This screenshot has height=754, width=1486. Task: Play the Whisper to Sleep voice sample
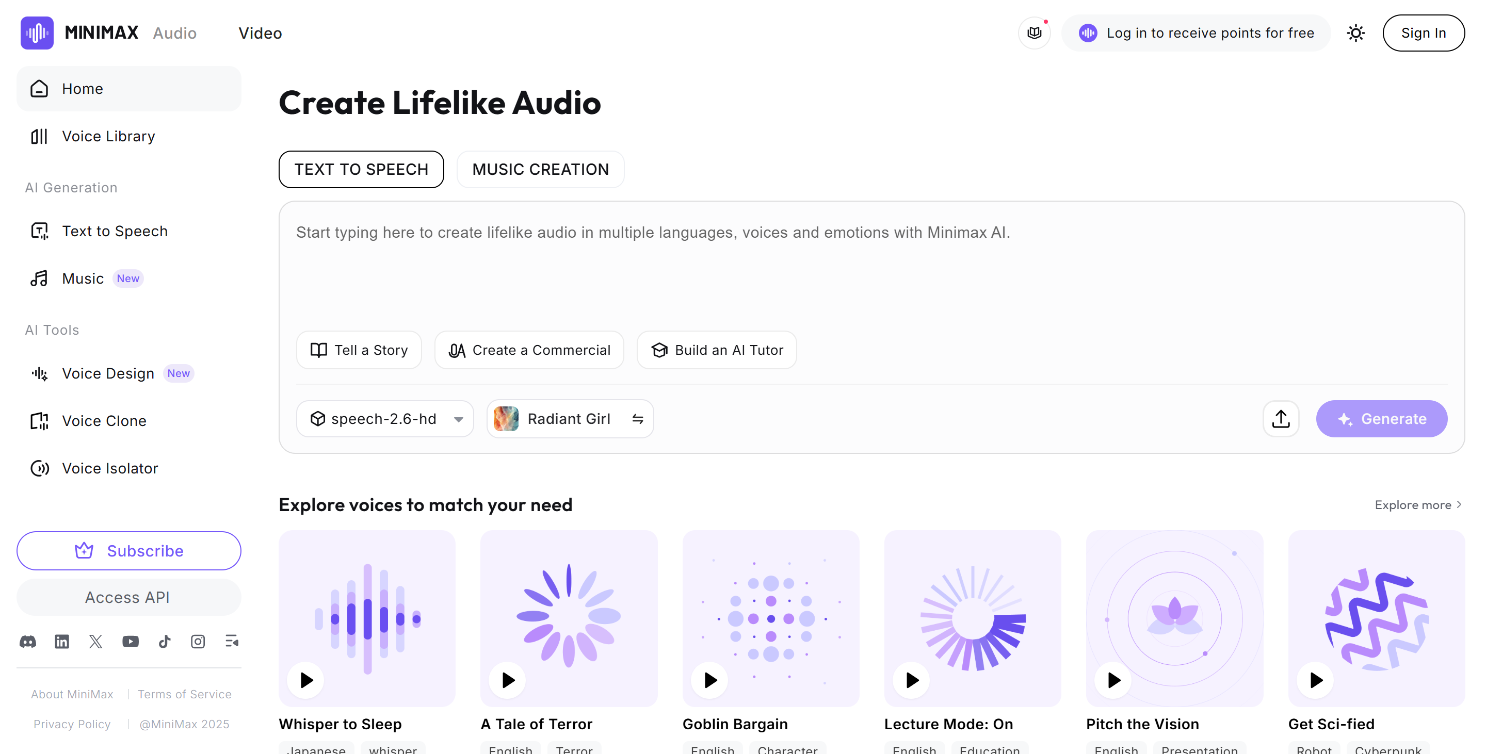click(x=306, y=680)
